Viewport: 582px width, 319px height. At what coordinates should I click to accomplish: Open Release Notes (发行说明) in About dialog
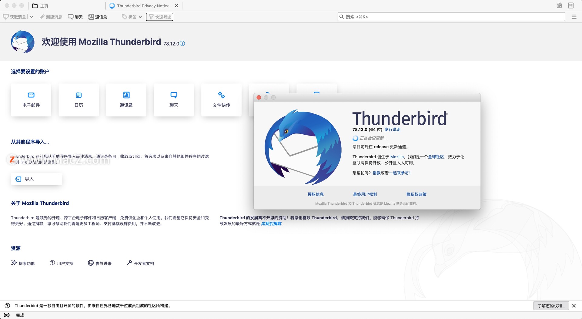pos(392,129)
